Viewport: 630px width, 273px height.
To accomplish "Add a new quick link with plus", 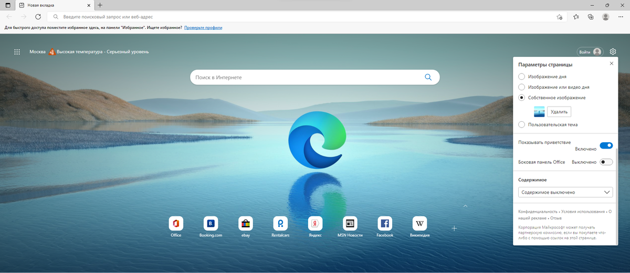I will (x=455, y=228).
